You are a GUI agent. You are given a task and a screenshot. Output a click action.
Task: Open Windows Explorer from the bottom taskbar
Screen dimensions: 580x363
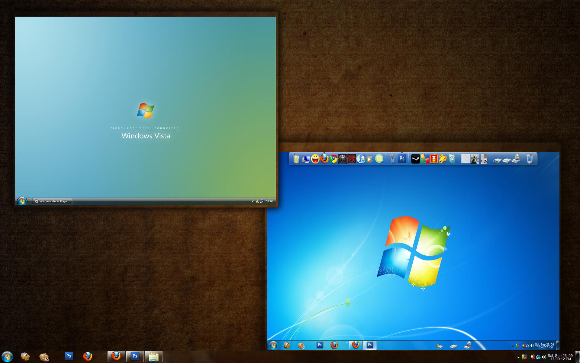[x=153, y=356]
